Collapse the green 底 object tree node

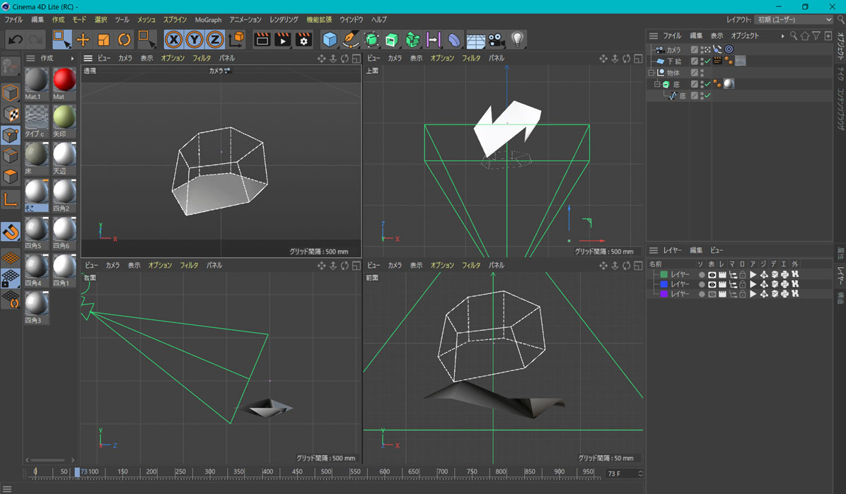click(657, 84)
